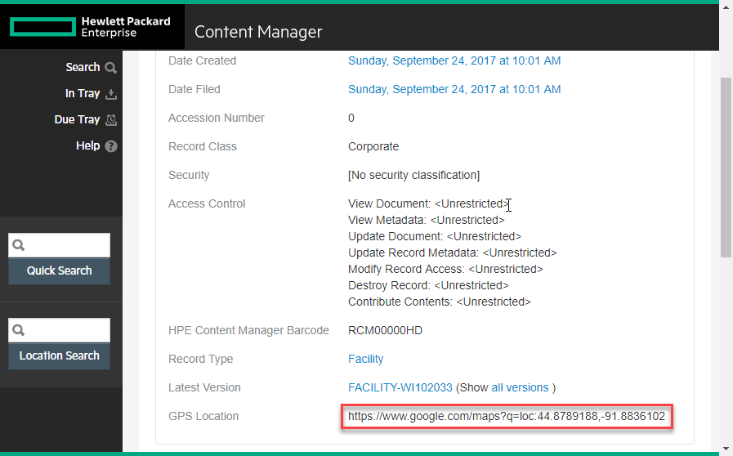Click the Date Created field label
733x456 pixels.
click(202, 60)
